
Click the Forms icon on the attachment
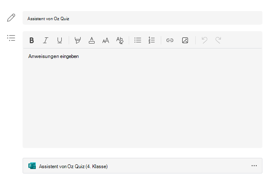(x=32, y=166)
